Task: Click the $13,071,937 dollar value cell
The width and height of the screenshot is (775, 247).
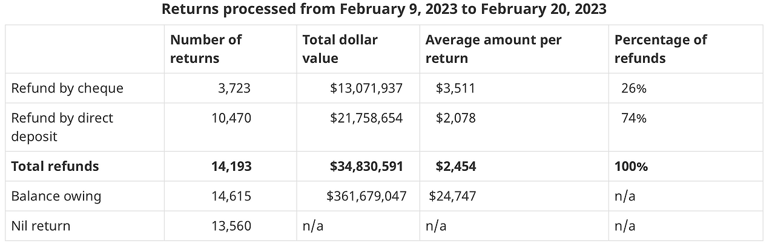Action: click(366, 88)
